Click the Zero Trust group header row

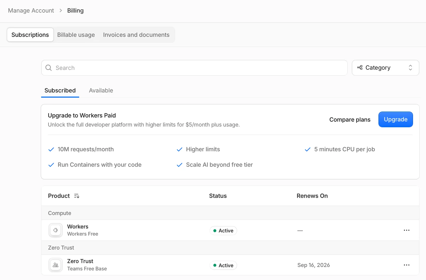pos(230,247)
